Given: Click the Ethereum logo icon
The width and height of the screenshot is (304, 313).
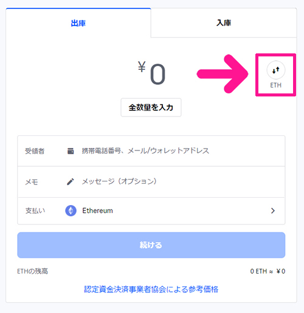Looking at the screenshot, I should pyautogui.click(x=71, y=210).
